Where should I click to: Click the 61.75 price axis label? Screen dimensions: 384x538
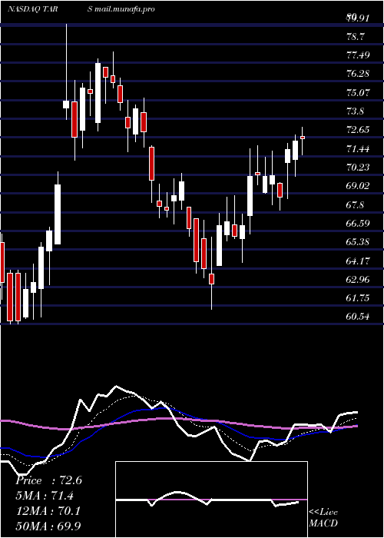point(359,298)
